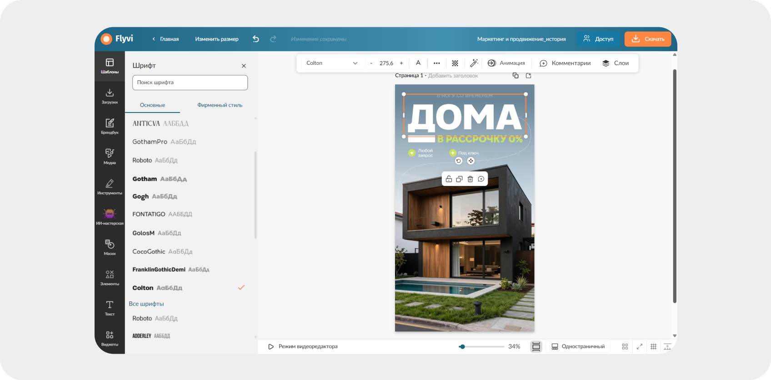Open the Анимация menu

pos(506,63)
